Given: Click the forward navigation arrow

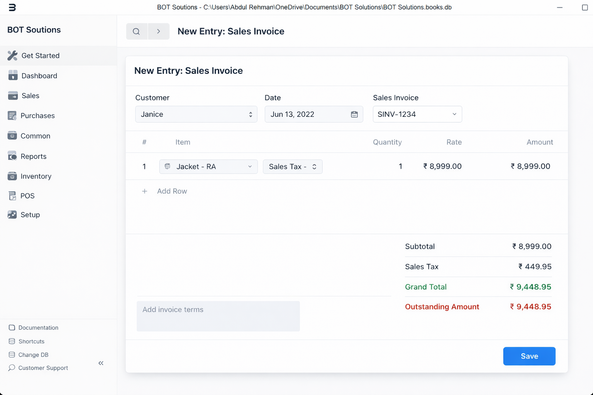Looking at the screenshot, I should tap(159, 32).
